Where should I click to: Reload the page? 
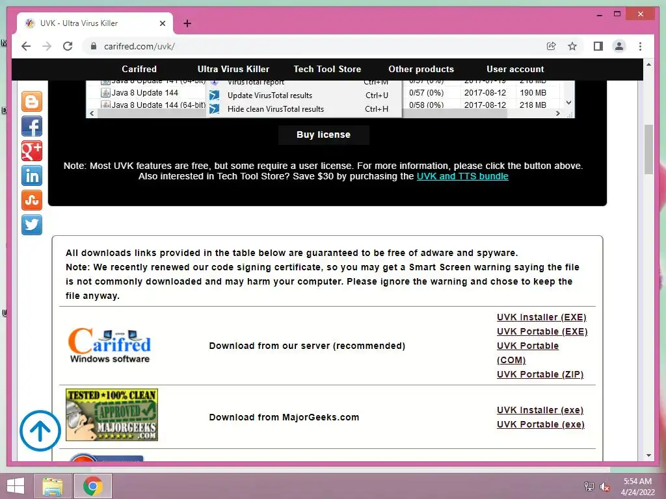click(68, 46)
